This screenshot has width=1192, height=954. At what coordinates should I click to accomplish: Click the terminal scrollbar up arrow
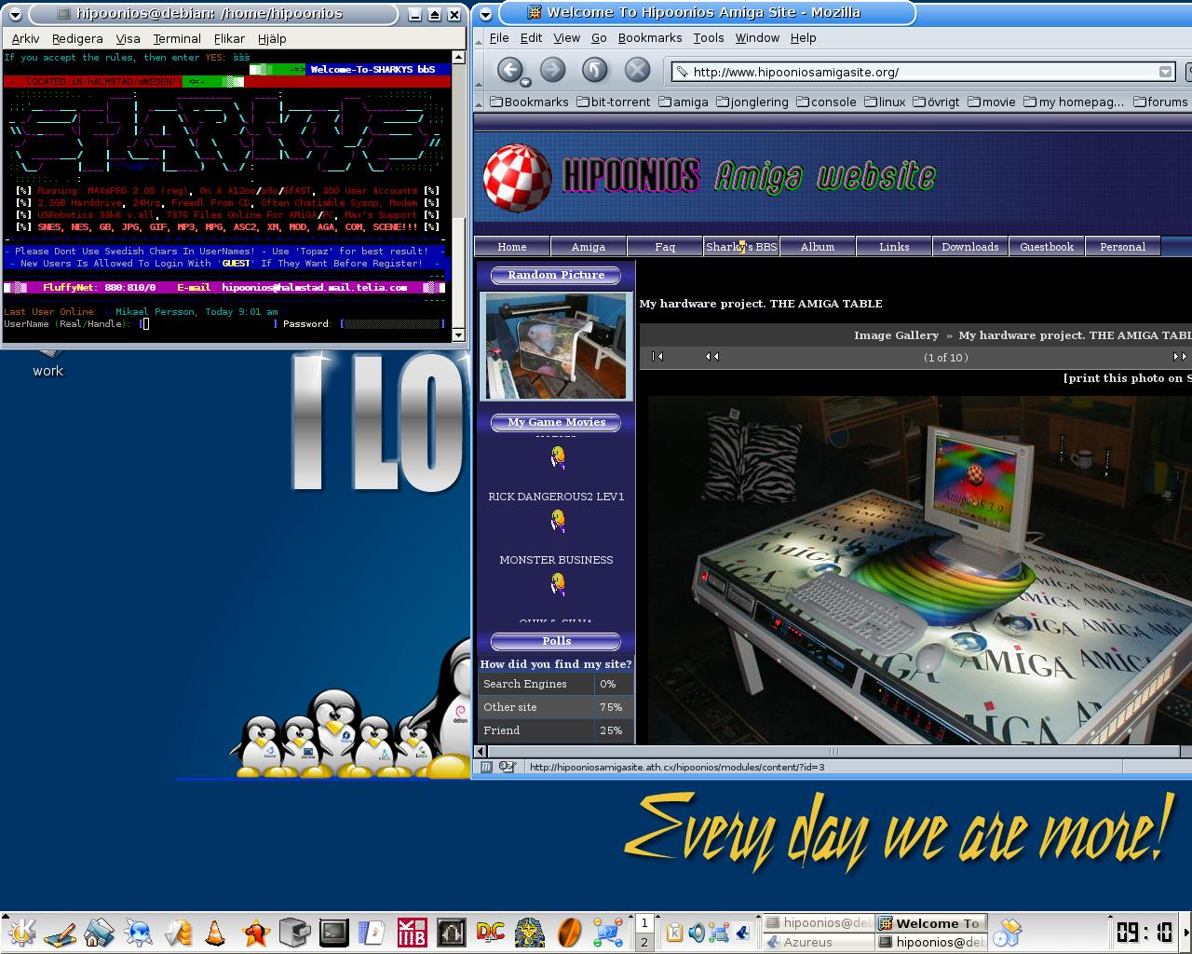pos(457,57)
